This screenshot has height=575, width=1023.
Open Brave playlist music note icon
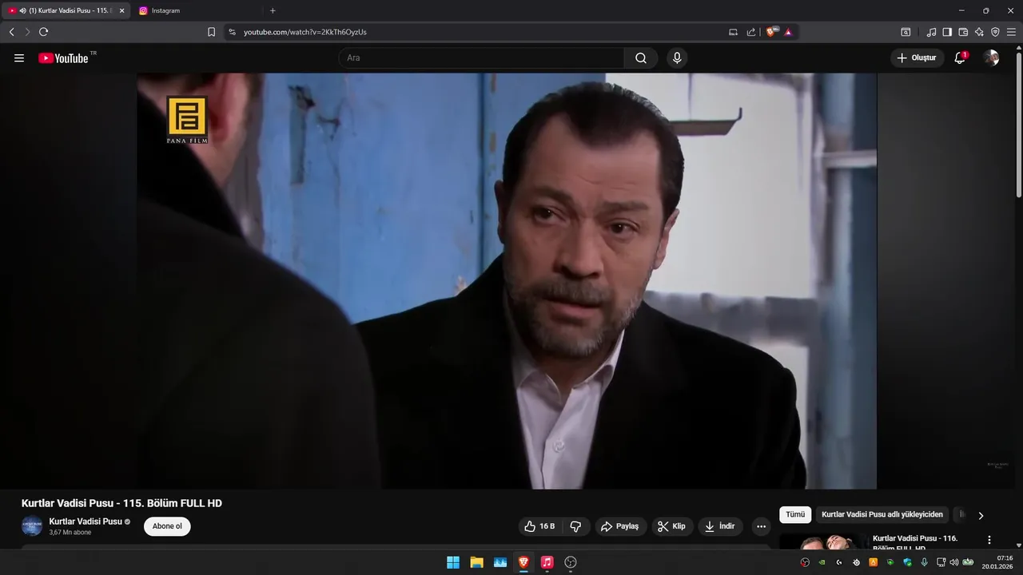coord(931,32)
